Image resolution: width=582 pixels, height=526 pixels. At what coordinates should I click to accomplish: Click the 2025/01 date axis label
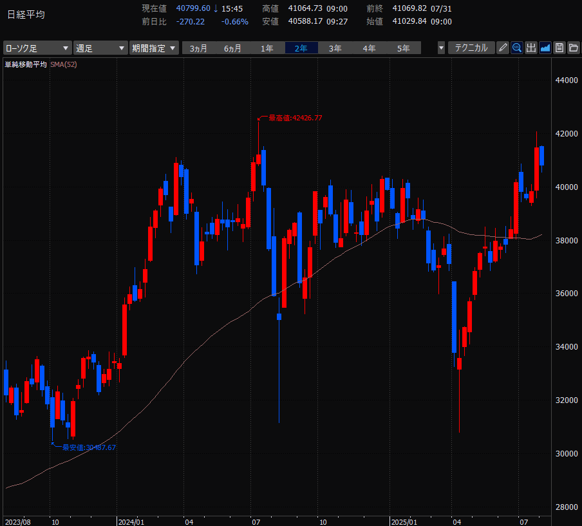[404, 522]
